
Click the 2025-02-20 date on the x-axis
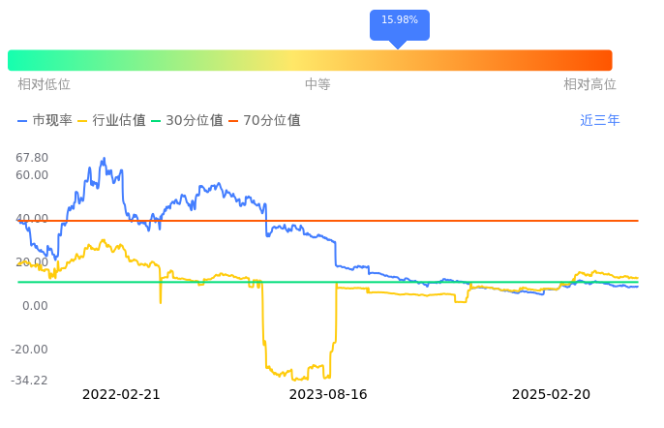[x=551, y=394]
